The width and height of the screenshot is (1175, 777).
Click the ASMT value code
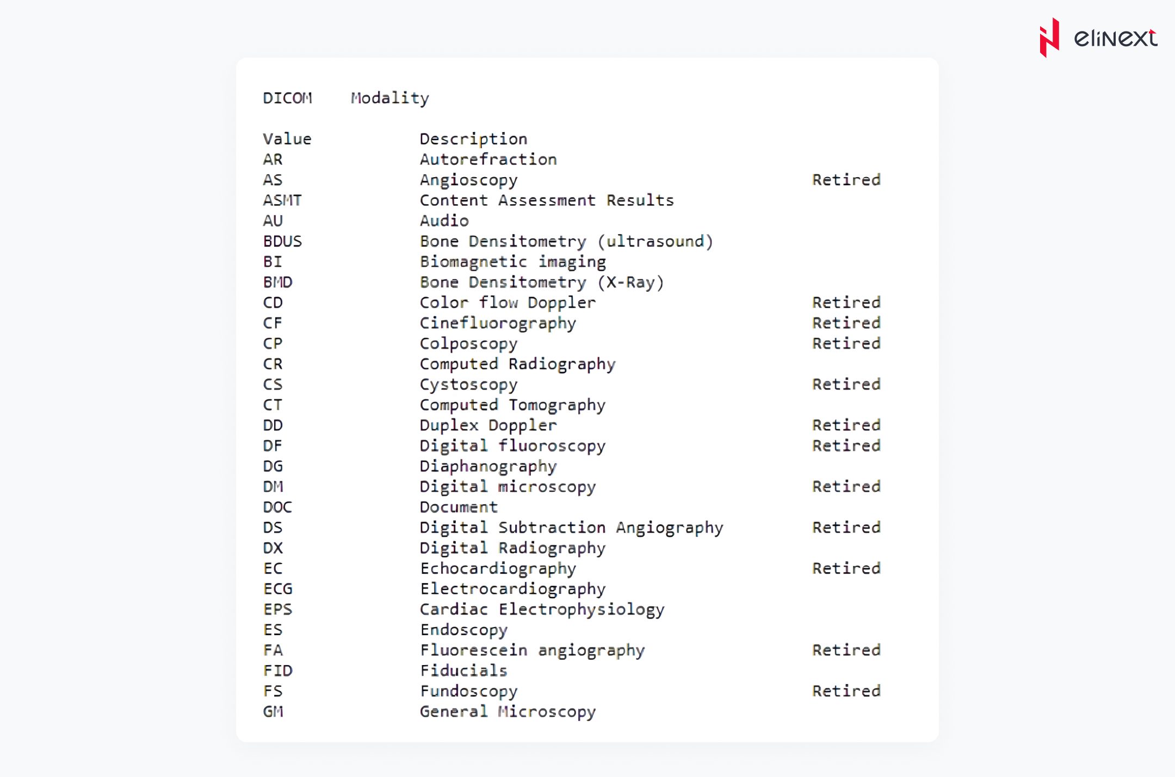[x=282, y=200]
